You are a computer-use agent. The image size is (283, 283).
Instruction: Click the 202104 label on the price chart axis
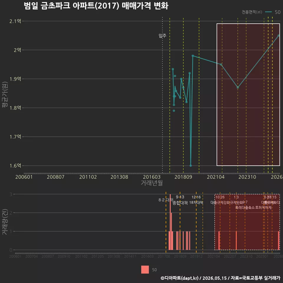coord(216,177)
